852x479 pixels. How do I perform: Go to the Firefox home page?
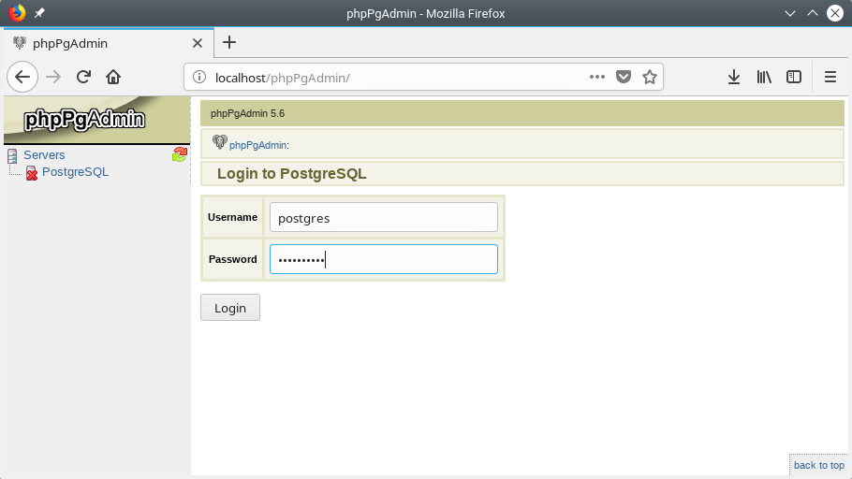click(x=113, y=77)
